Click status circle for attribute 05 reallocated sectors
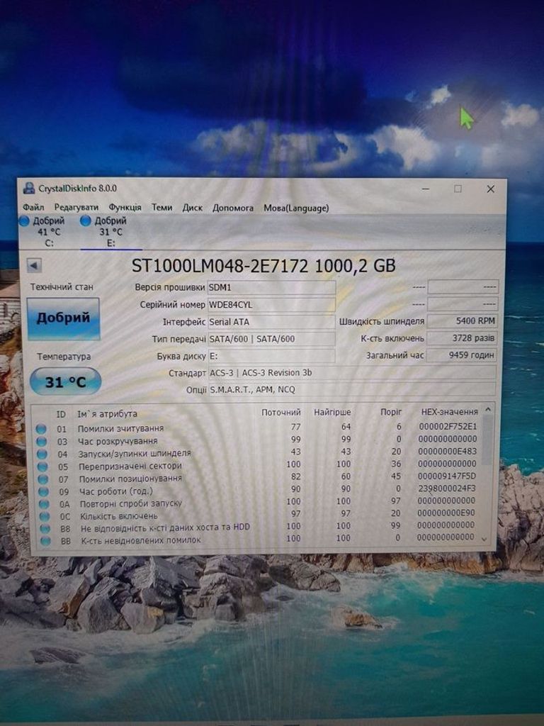 42,467
